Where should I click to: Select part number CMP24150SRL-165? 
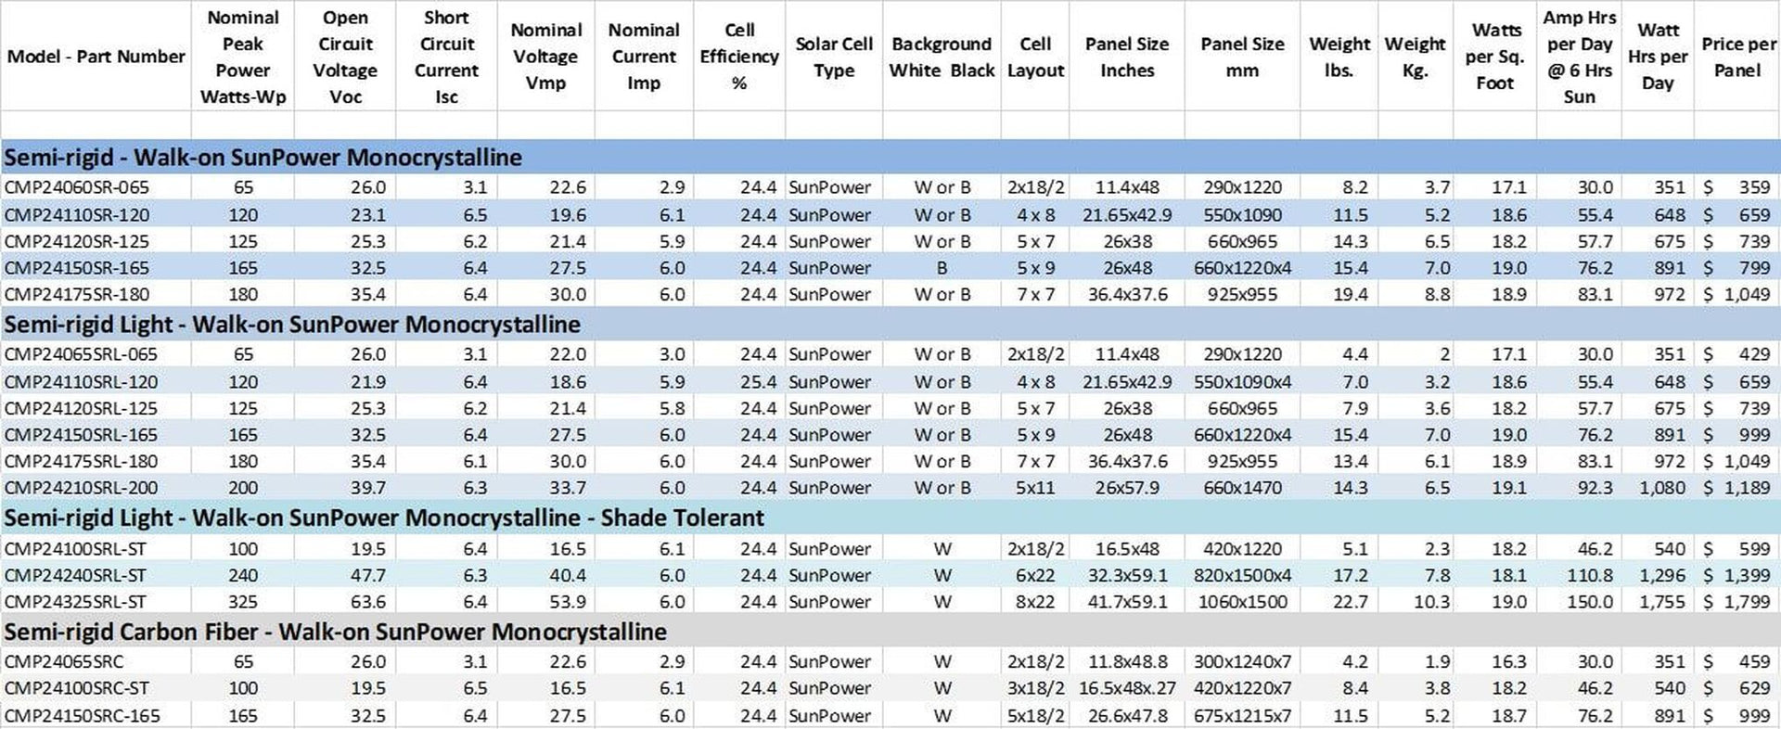coord(81,434)
